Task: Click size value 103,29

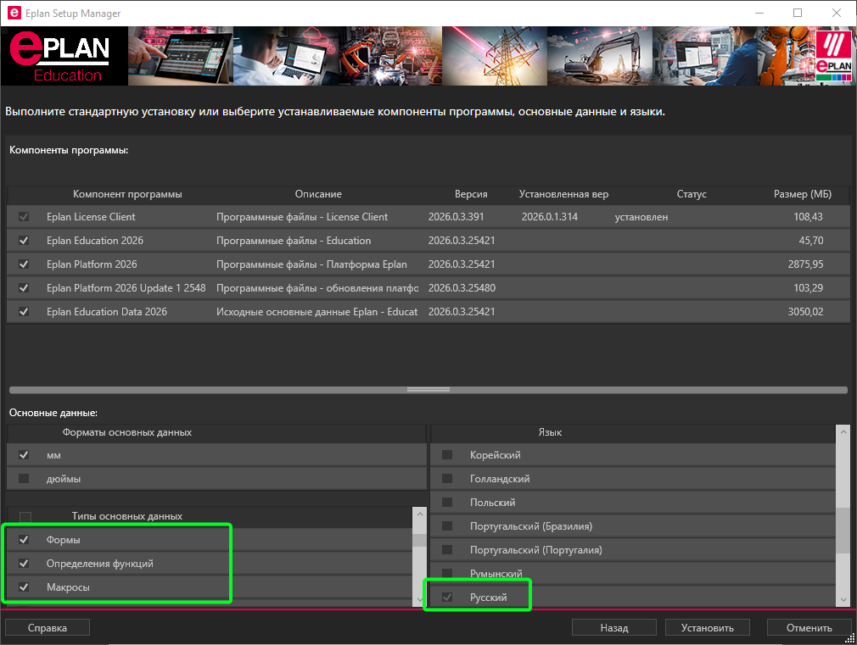Action: tap(808, 288)
